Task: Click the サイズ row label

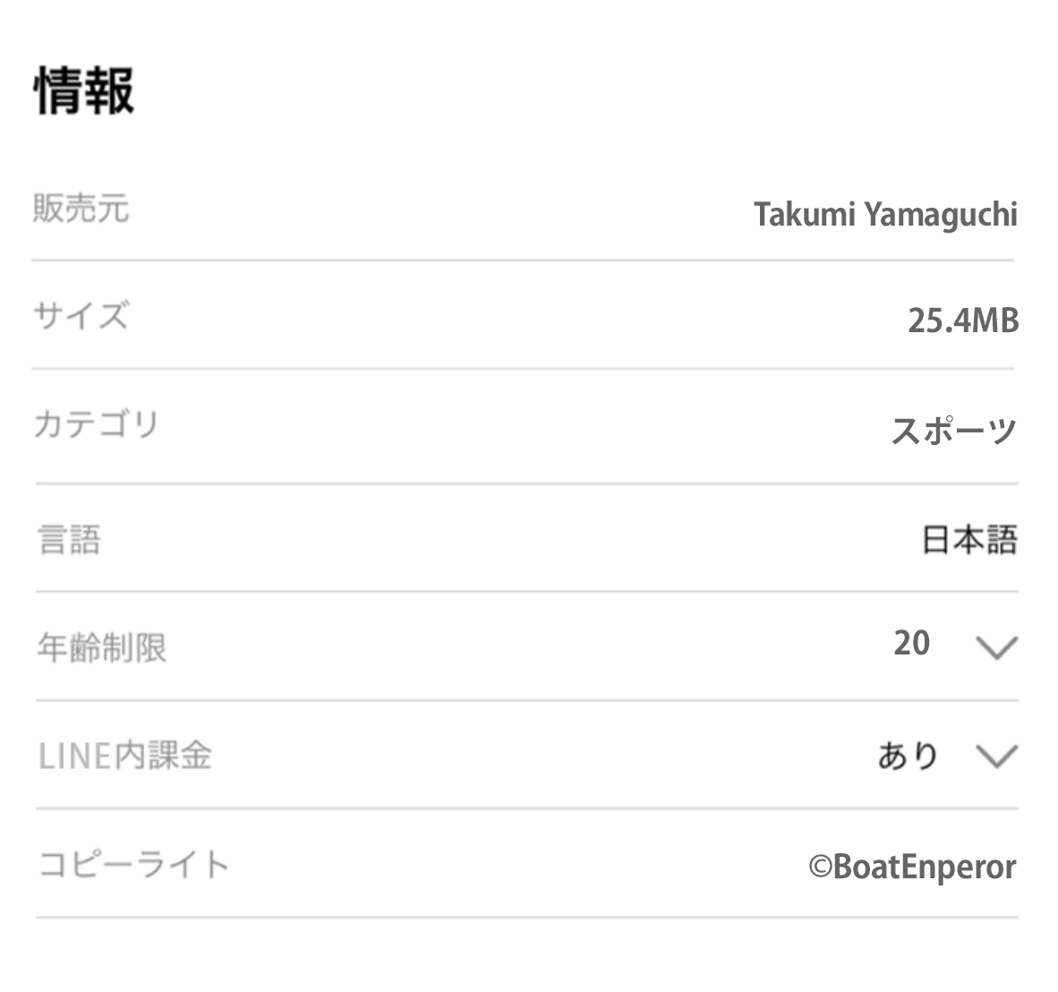Action: (x=81, y=316)
